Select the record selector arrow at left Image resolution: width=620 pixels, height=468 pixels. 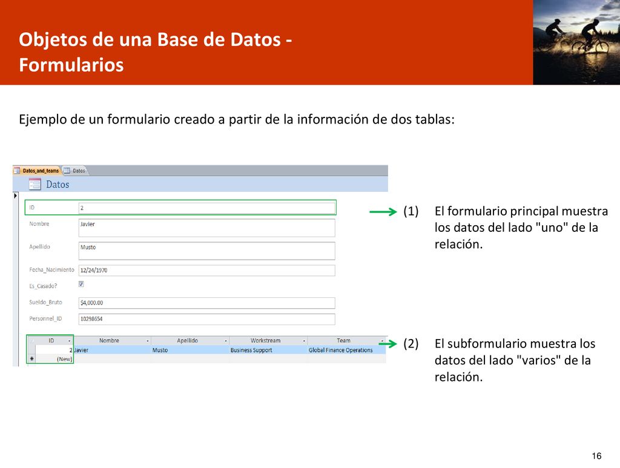pyautogui.click(x=15, y=196)
